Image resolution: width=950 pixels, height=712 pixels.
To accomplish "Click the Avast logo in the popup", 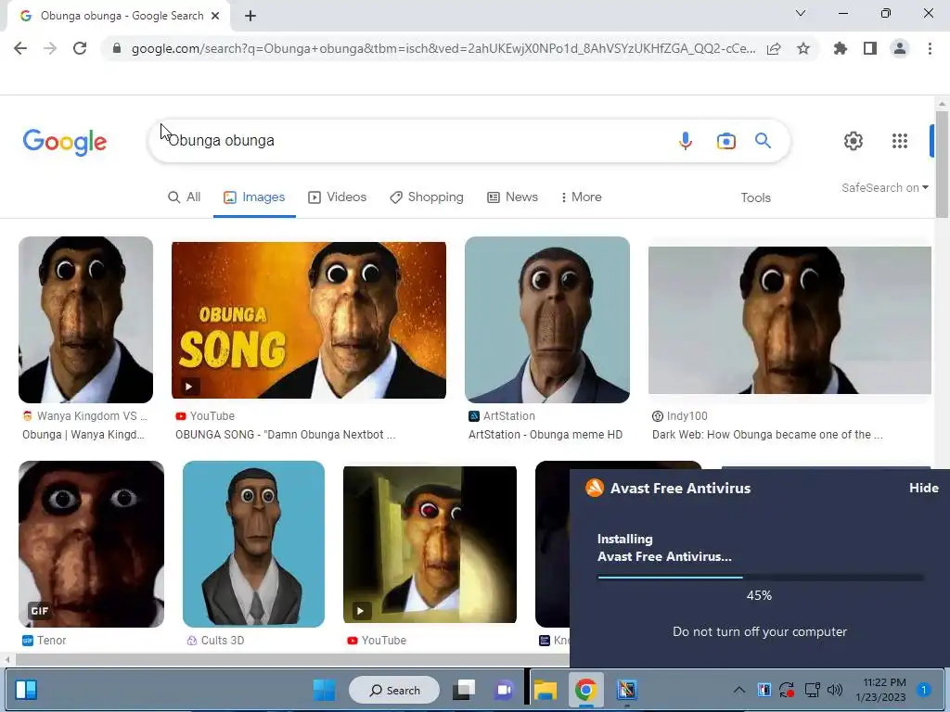I will (x=595, y=488).
